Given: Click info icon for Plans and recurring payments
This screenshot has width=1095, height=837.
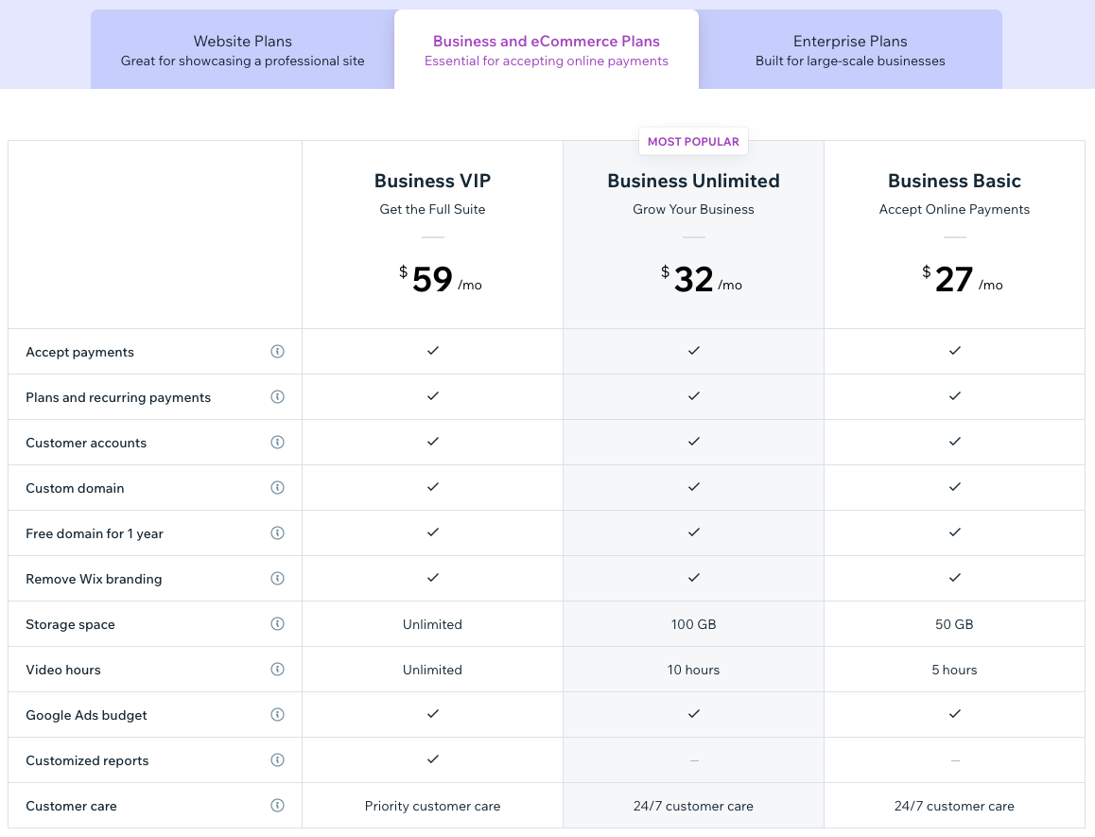Looking at the screenshot, I should [277, 397].
